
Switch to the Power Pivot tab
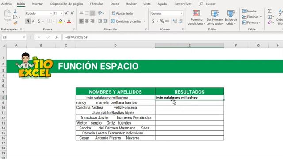click(183, 4)
